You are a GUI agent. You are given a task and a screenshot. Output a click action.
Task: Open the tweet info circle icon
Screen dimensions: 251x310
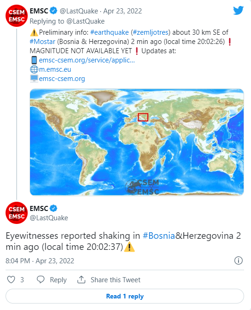(239, 260)
